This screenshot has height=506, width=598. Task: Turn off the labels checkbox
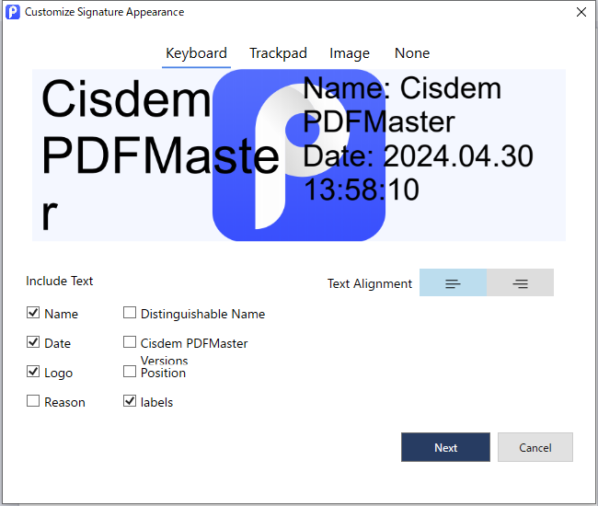pos(130,401)
